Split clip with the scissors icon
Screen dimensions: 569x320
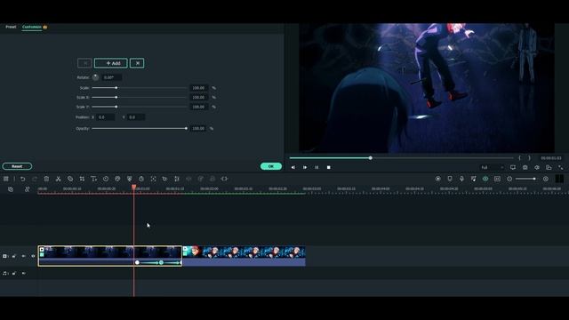[58, 179]
